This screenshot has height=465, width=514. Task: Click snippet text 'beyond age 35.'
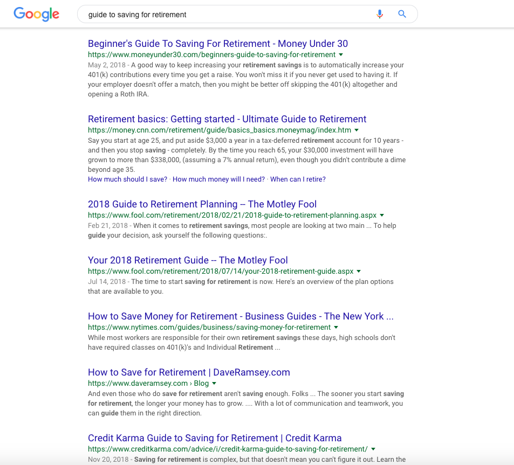pyautogui.click(x=112, y=169)
